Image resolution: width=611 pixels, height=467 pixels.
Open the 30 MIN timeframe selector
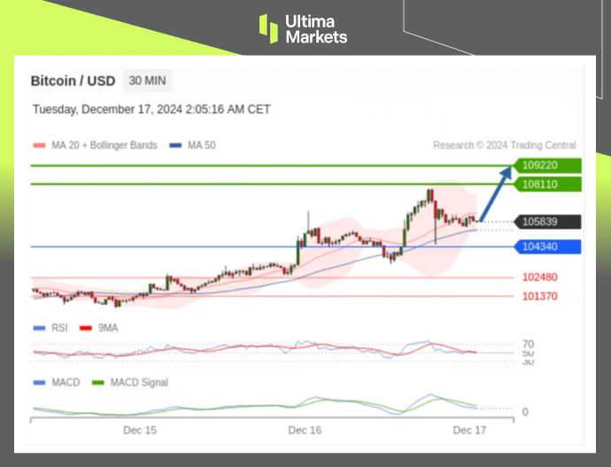[x=147, y=81]
